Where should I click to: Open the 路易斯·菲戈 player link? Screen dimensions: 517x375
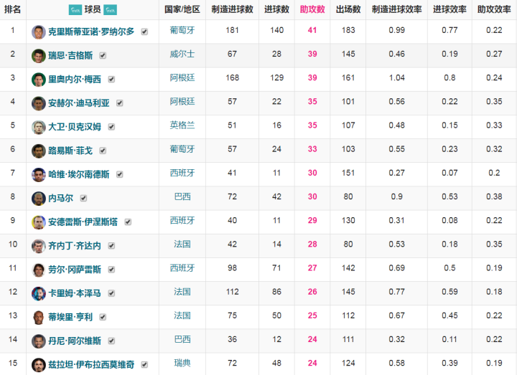point(71,151)
